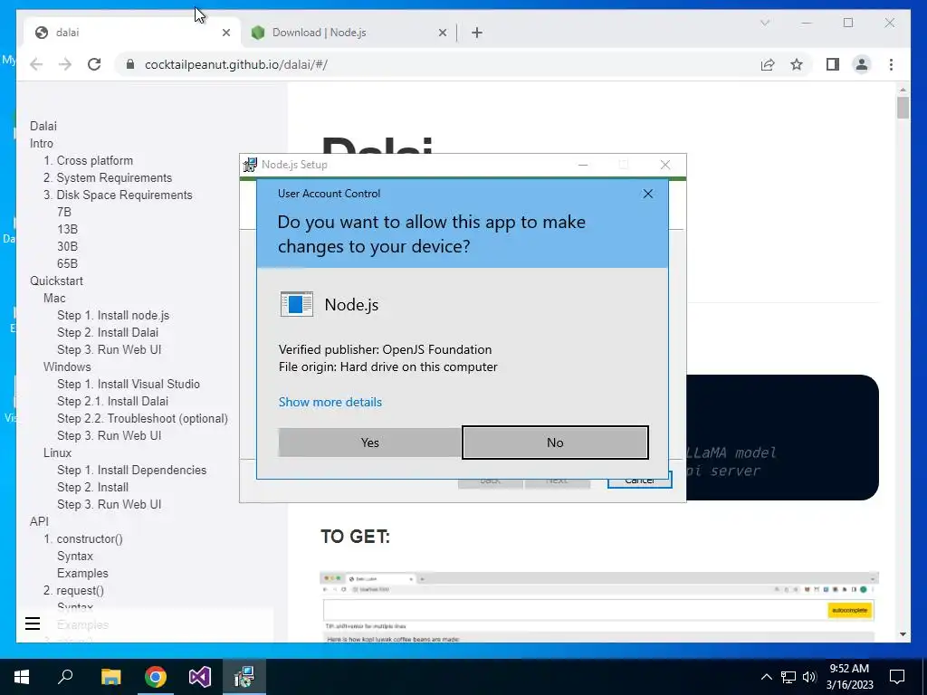Close the dalai tab
Screen dimensions: 927x695
tap(225, 33)
